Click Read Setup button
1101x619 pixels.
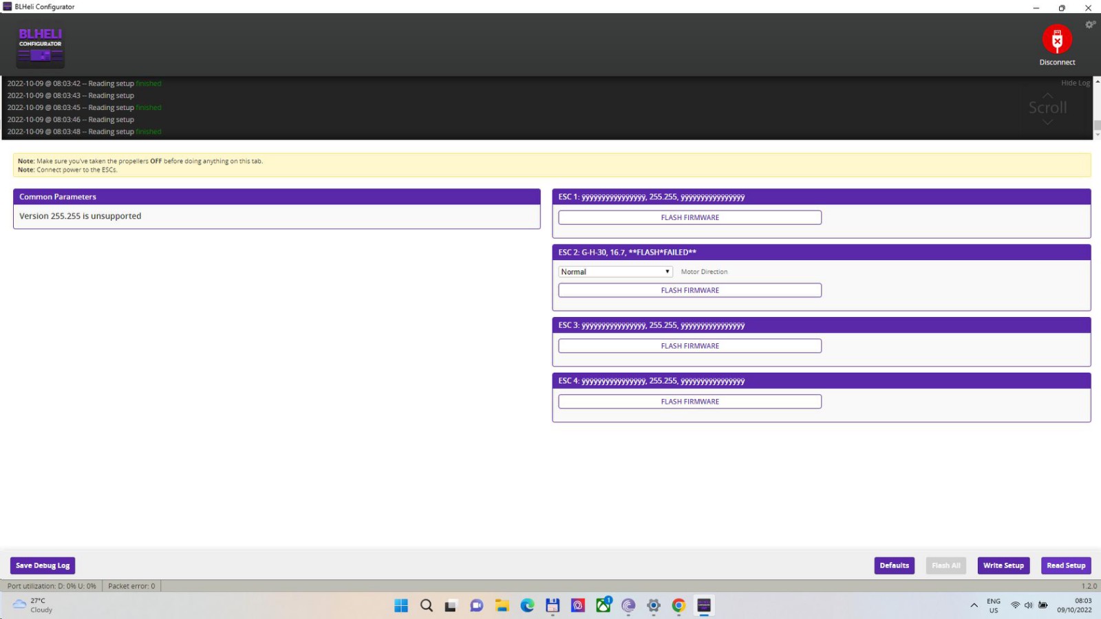(1066, 565)
